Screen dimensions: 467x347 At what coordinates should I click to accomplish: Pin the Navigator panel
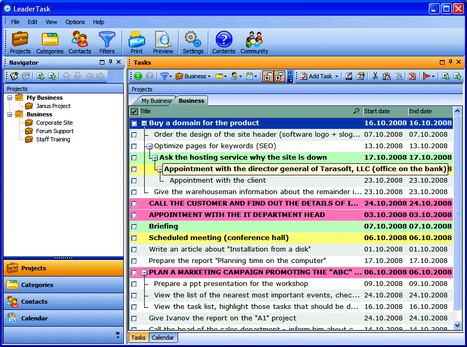tap(111, 62)
